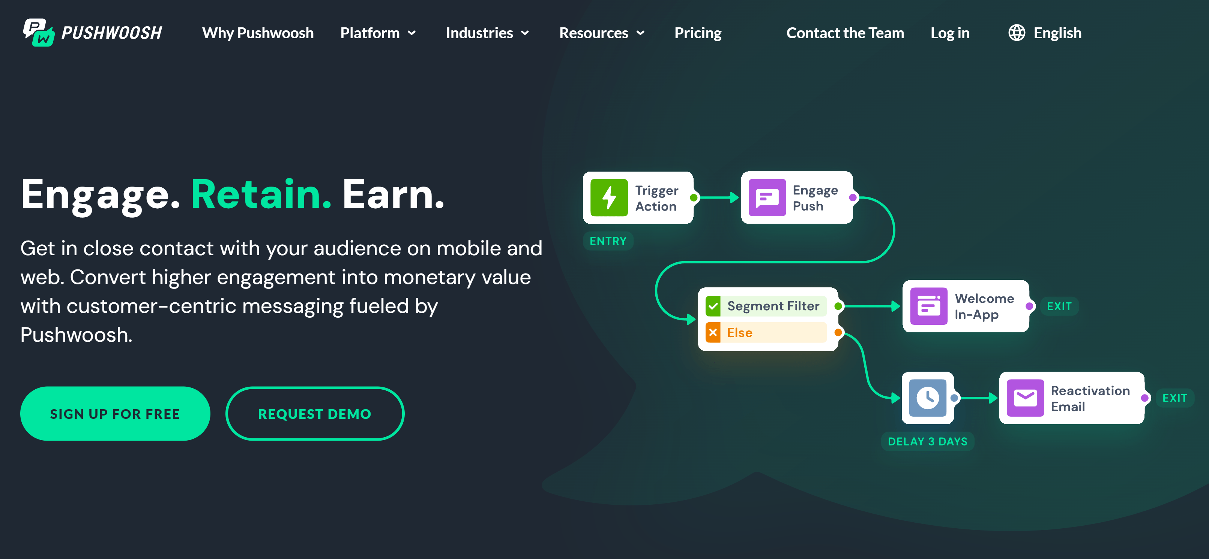Open the Why Pushwoosh page
1209x559 pixels.
coord(258,33)
